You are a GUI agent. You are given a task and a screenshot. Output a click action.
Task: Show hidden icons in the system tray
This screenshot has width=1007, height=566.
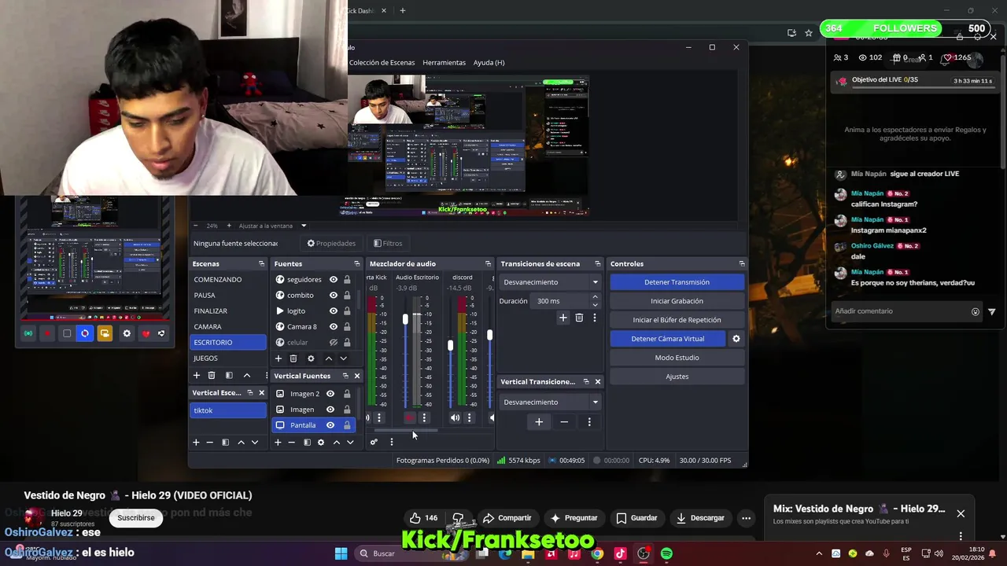coord(819,553)
